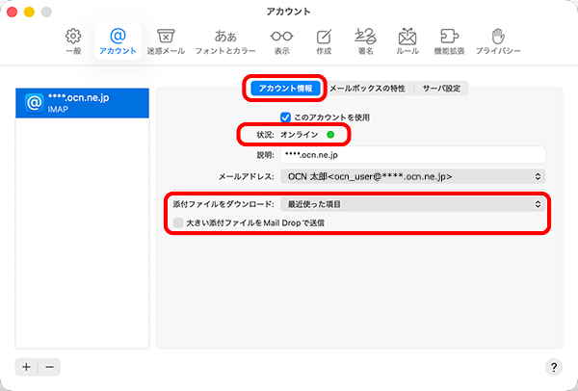Image resolution: width=578 pixels, height=391 pixels.
Task: Toggle the このアカウントを使用 checkbox
Action: click(x=285, y=117)
